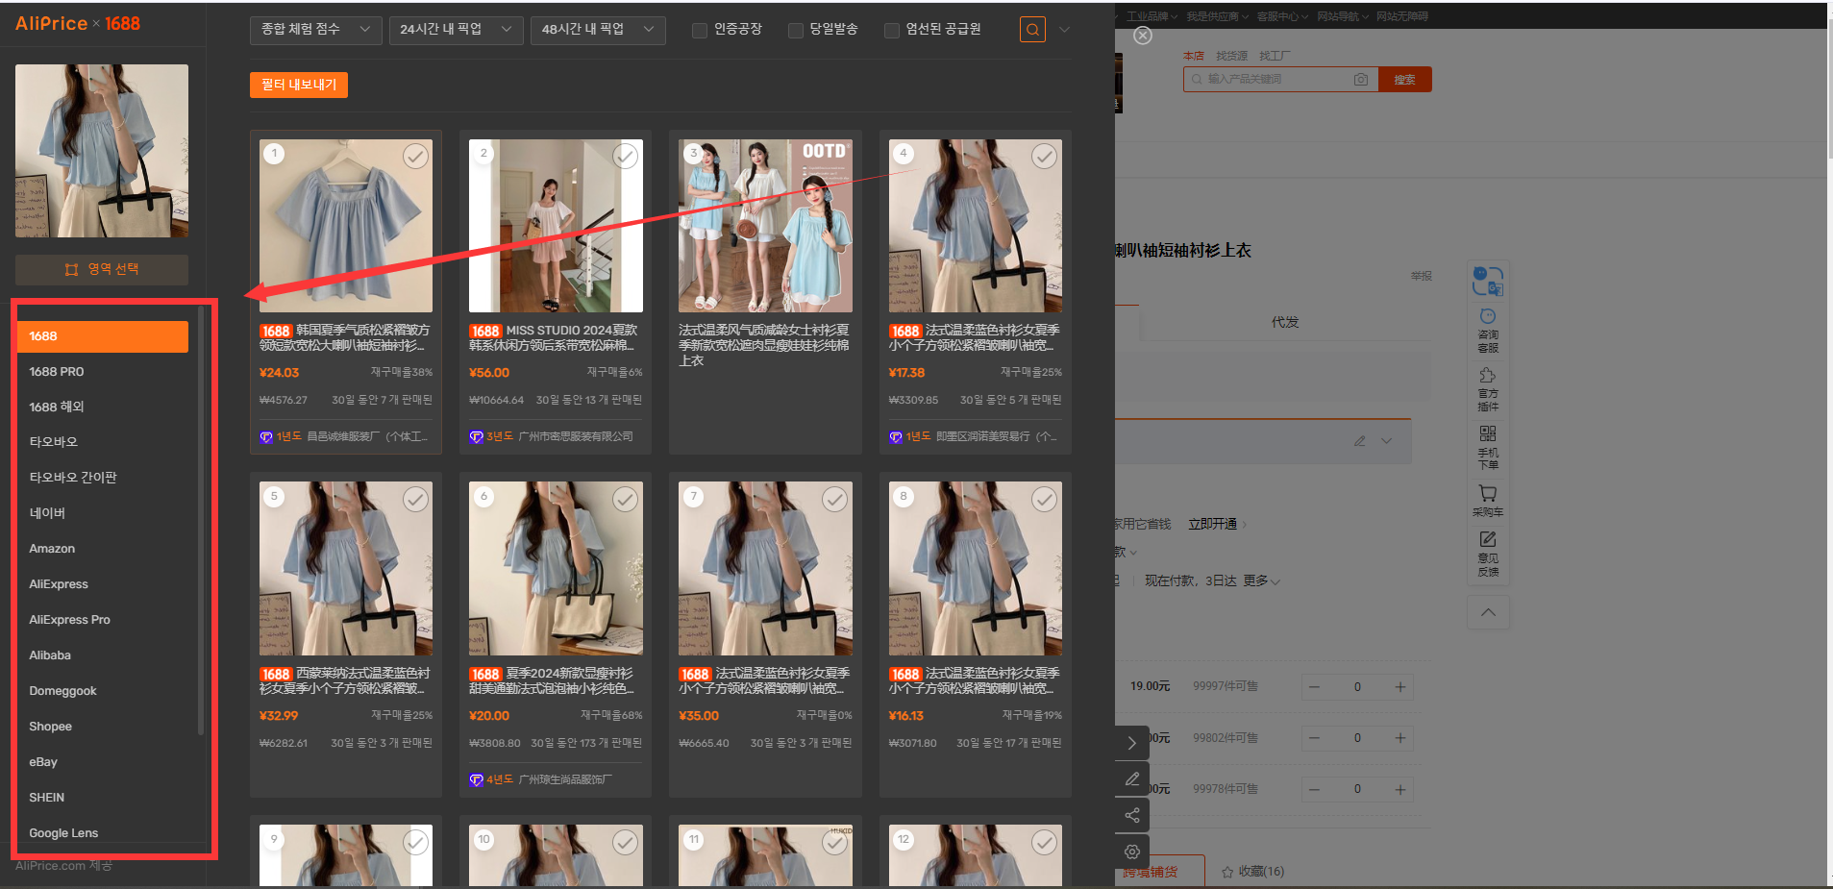The image size is (1833, 889).
Task: Click the 필터 내보내기 button
Action: (299, 85)
